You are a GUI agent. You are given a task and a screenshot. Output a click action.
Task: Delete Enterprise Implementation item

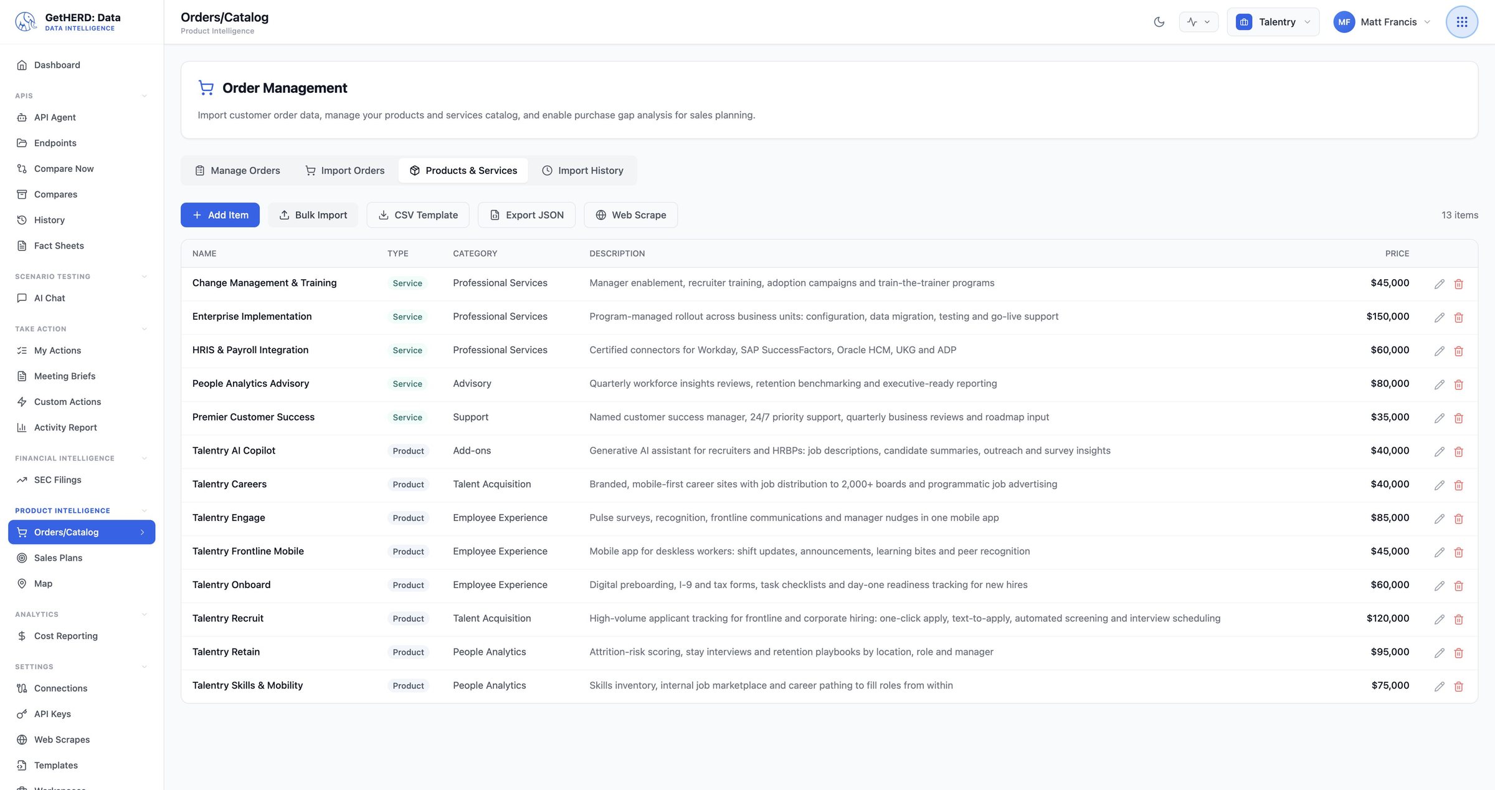[x=1458, y=318]
